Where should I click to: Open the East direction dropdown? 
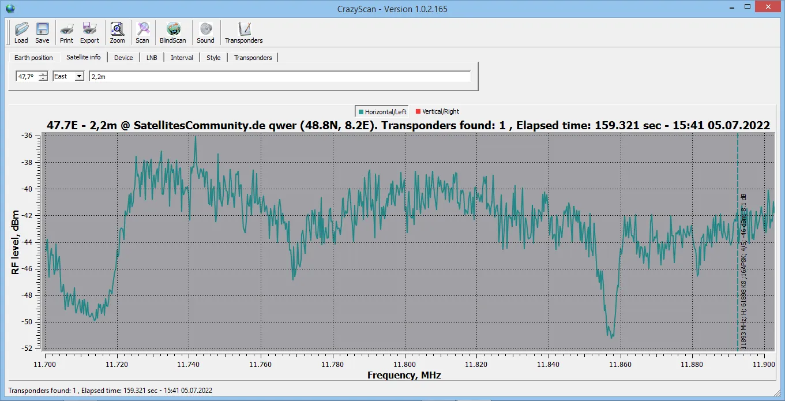tap(68, 76)
